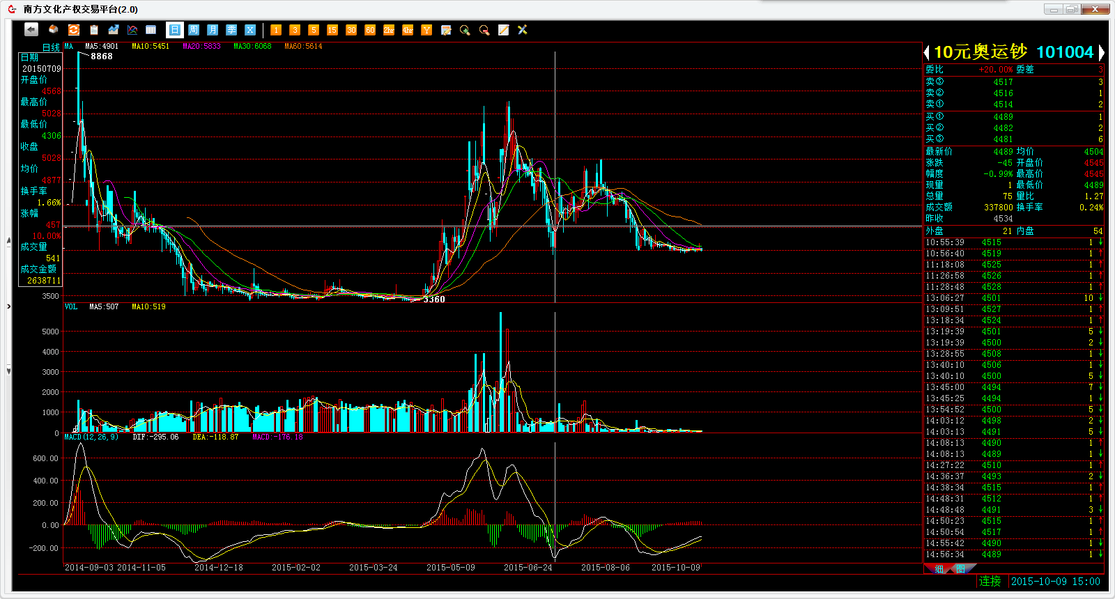Screen dimensions: 1115x599
Task: Click the 2014-12-18 date on timeline
Action: [218, 568]
